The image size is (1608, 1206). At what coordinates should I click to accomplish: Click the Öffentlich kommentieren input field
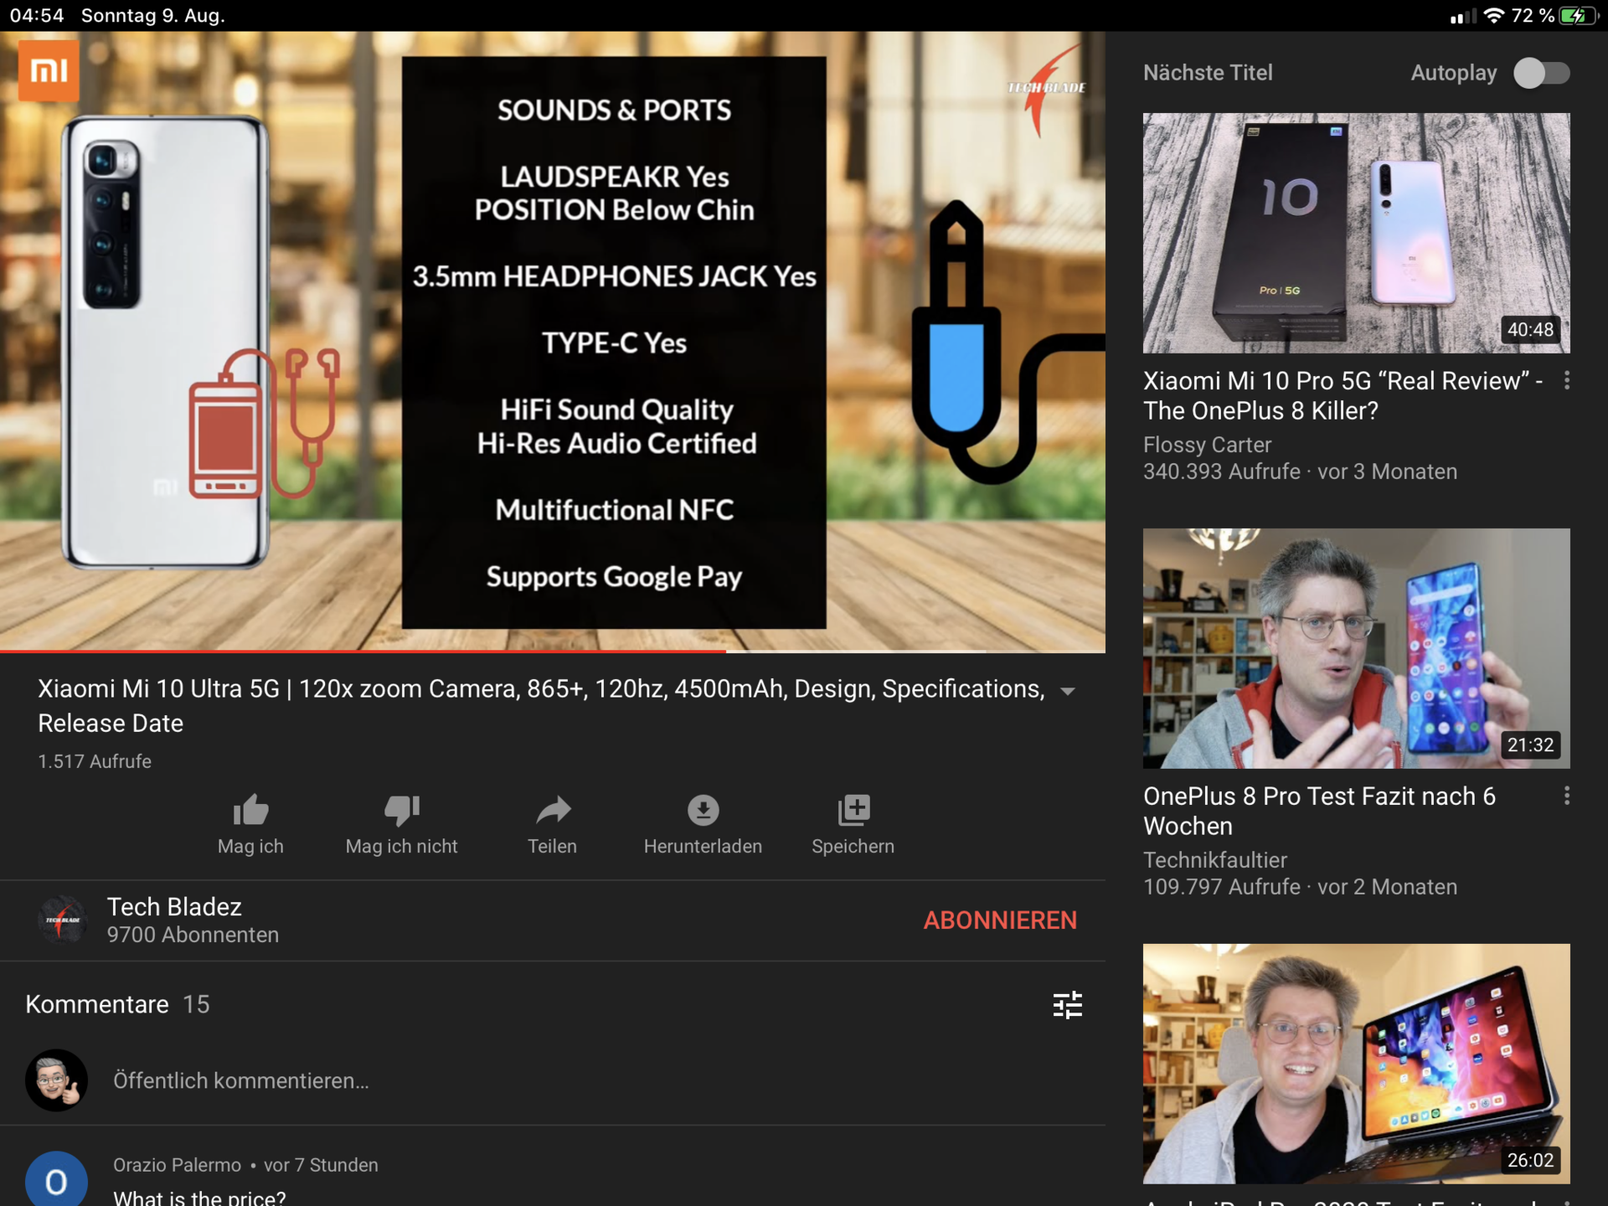tap(240, 1080)
